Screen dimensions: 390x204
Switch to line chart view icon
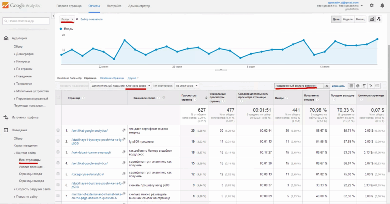pos(372,19)
